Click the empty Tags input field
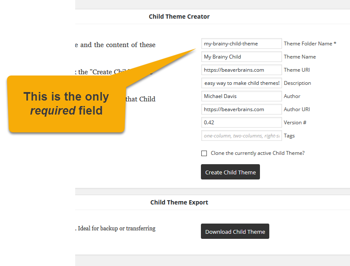This screenshot has width=350, height=266. pyautogui.click(x=241, y=136)
